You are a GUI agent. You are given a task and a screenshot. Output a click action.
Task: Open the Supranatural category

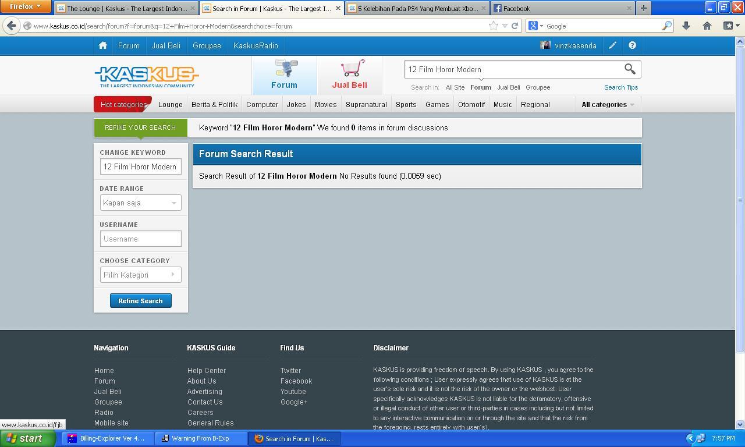coord(366,105)
